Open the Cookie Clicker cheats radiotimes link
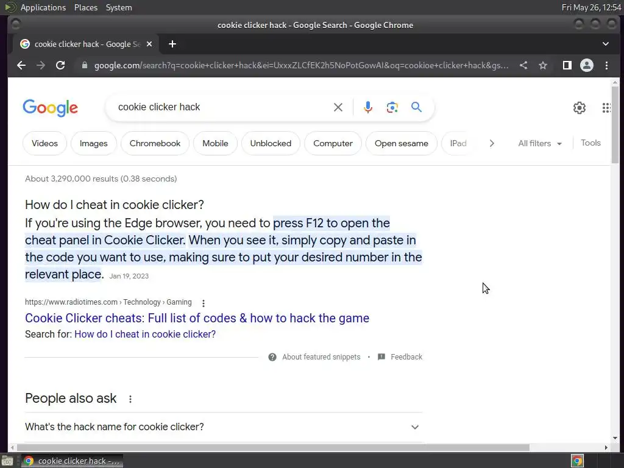Screen dimensions: 624x468 197,318
